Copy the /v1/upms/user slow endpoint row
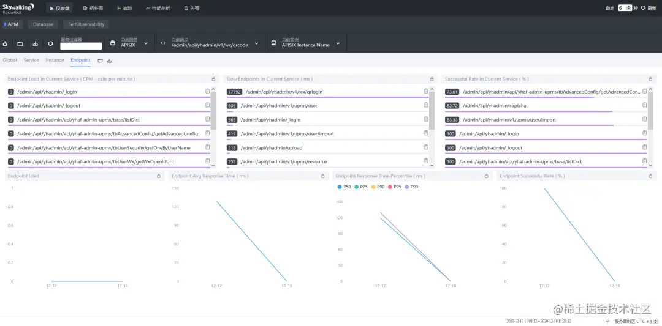Image resolution: width=662 pixels, height=326 pixels. click(426, 105)
